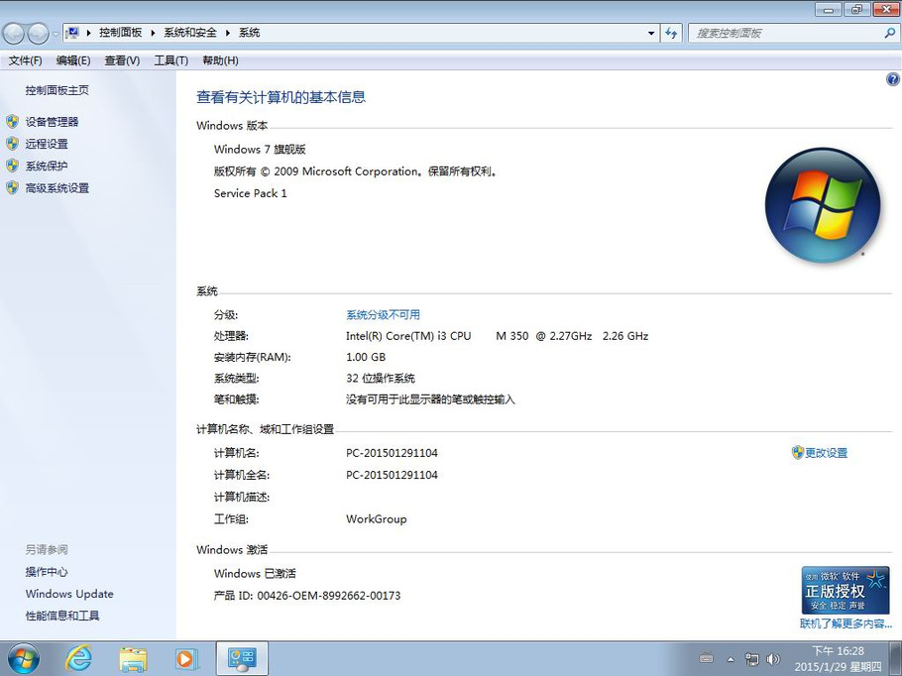This screenshot has height=676, width=902.
Task: Click the 更改设置 link
Action: pos(826,453)
